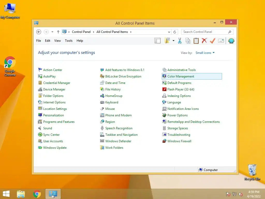This screenshot has height=199, width=265.
Task: Click the Paste clipboard toolbar icon
Action: point(196,41)
